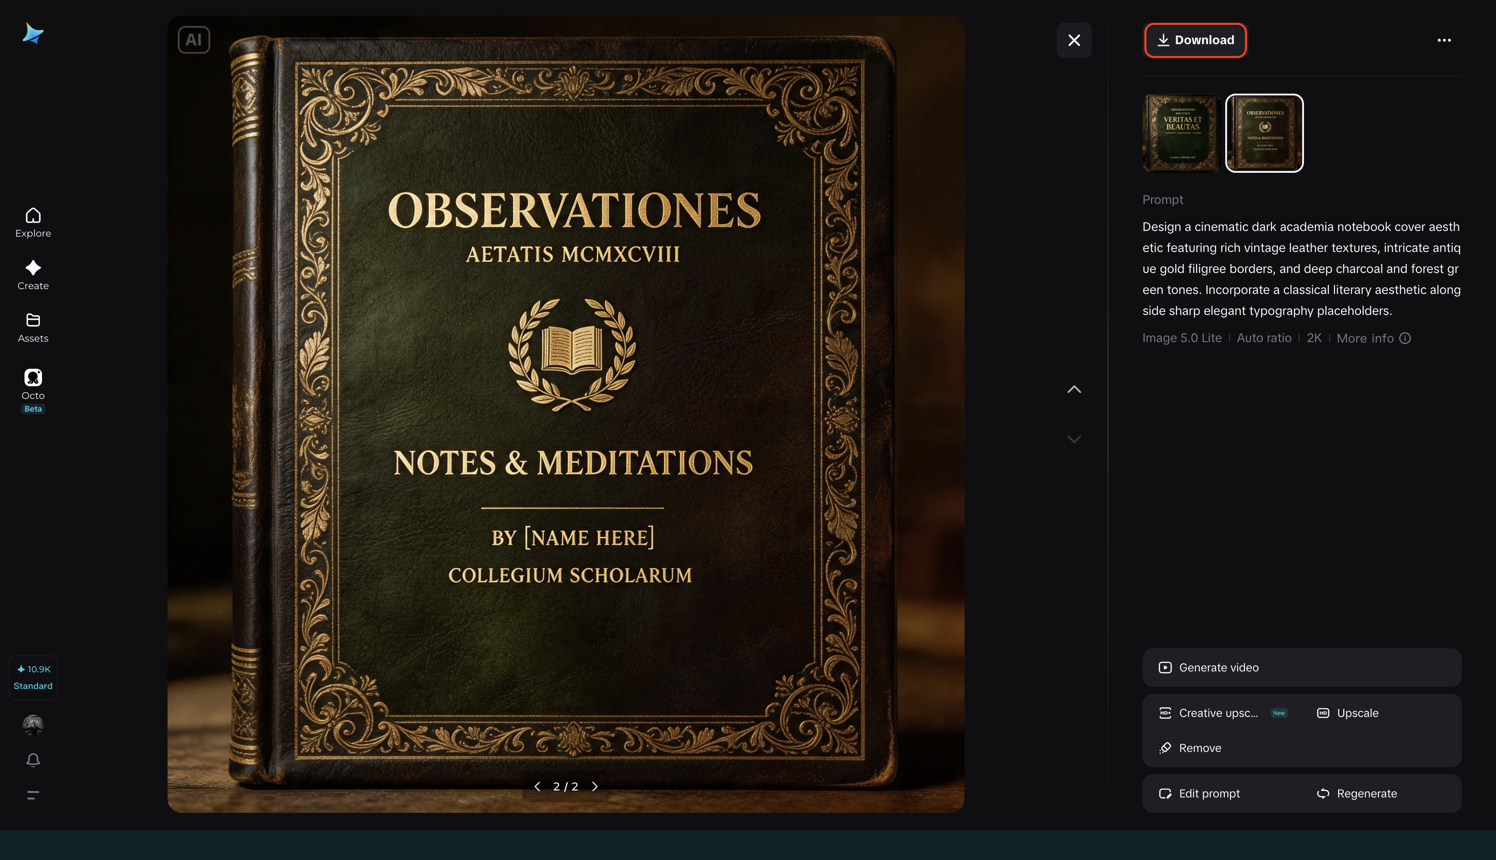Select the Veritas et Beautas thumbnail
This screenshot has height=860, width=1496.
(1181, 133)
